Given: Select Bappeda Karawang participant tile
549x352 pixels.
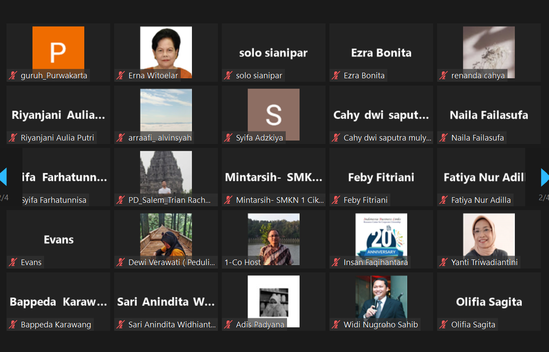Looking at the screenshot, I should point(58,301).
